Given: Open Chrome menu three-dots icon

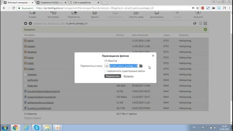Looking at the screenshot, I should [230, 8].
